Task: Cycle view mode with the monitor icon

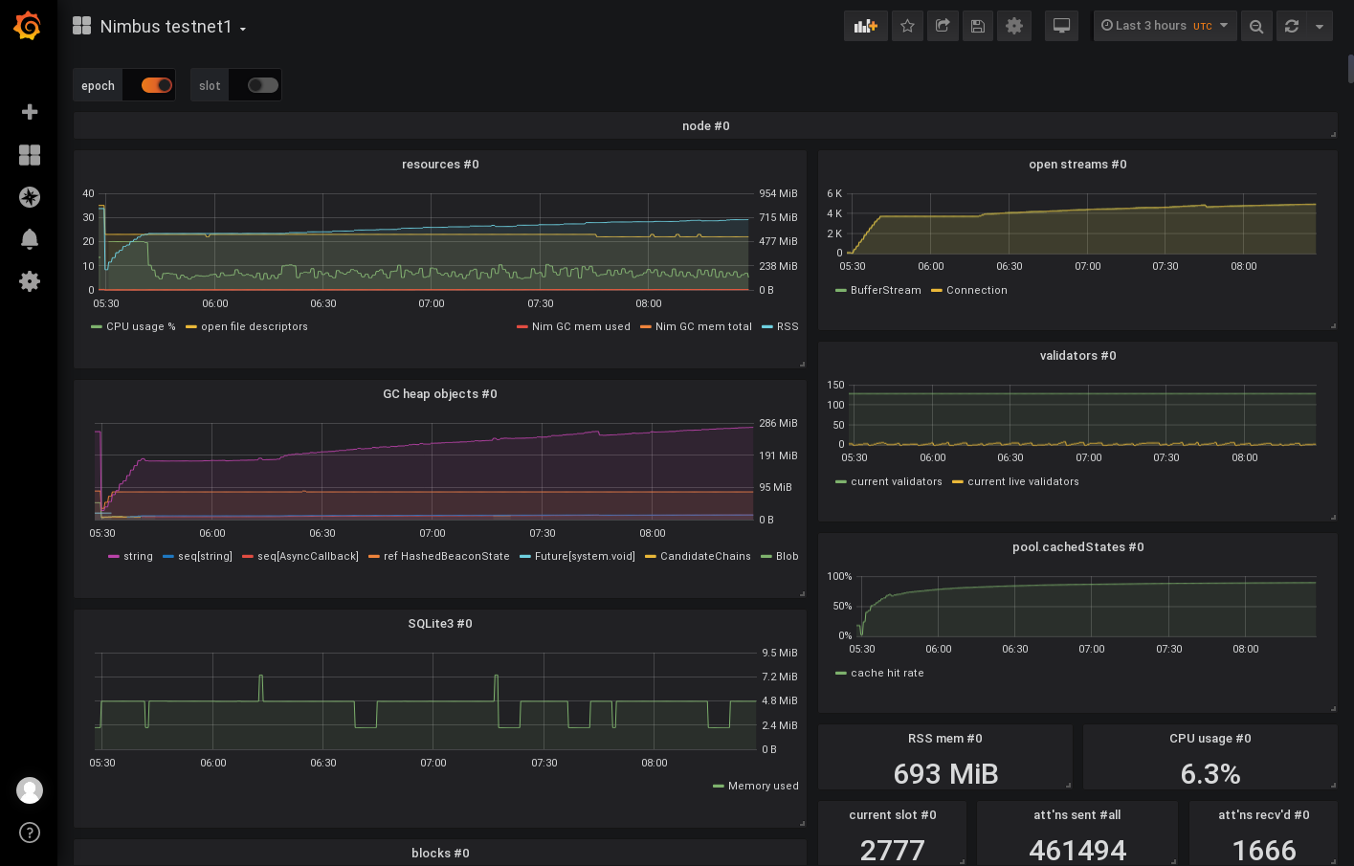Action: point(1061,26)
